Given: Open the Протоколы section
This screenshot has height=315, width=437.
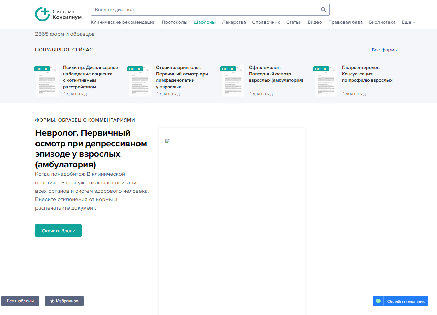Looking at the screenshot, I should (174, 22).
